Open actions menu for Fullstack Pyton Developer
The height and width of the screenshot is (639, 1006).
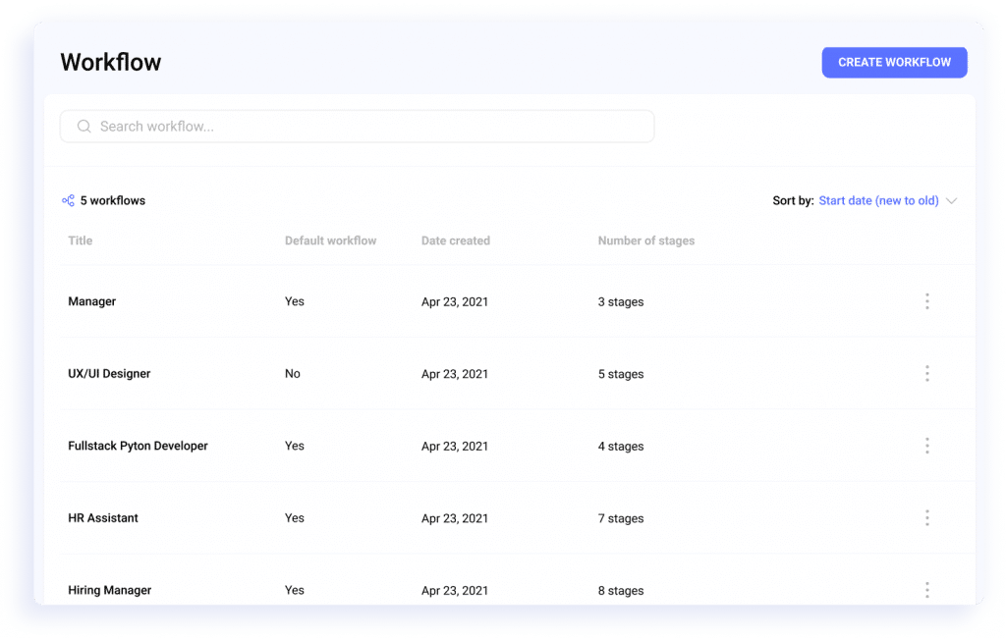[x=927, y=445]
